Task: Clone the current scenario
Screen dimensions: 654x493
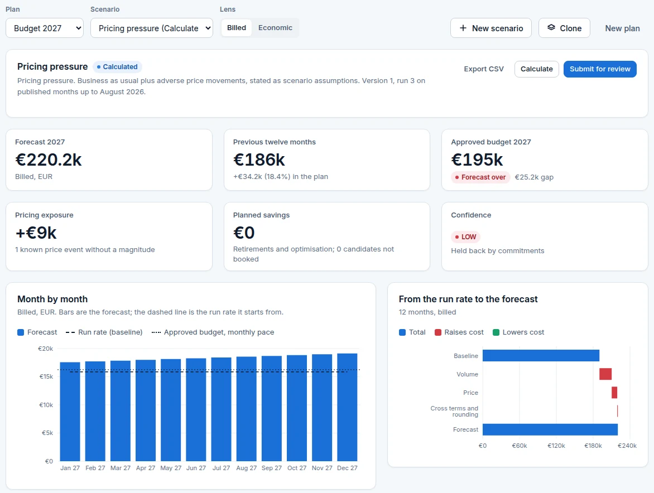Action: tap(564, 28)
